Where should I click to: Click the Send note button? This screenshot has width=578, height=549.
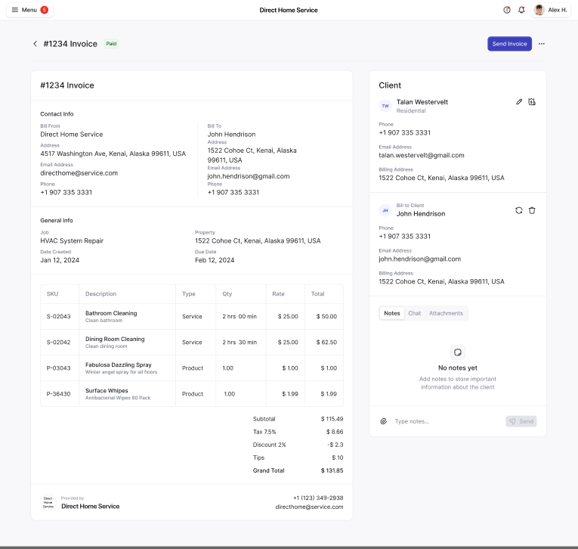(x=521, y=421)
